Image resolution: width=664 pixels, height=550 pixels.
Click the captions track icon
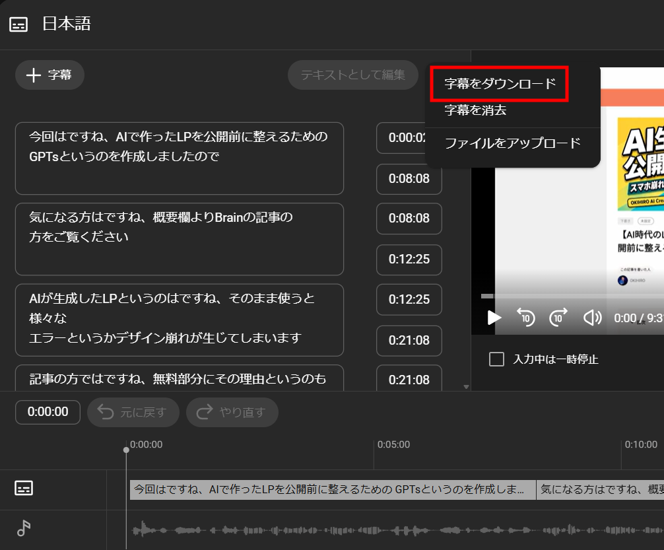coord(24,488)
